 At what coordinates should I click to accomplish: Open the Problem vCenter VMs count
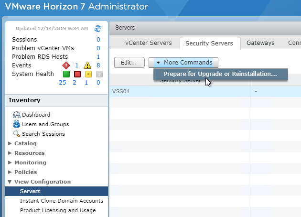[x=98, y=48]
